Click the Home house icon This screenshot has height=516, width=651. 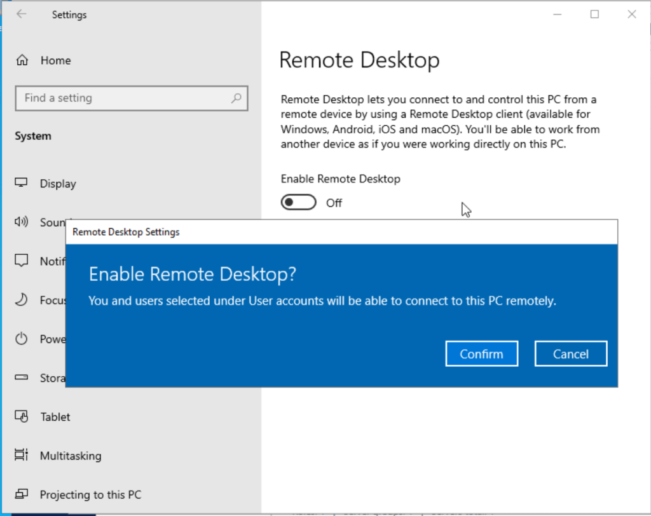22,60
